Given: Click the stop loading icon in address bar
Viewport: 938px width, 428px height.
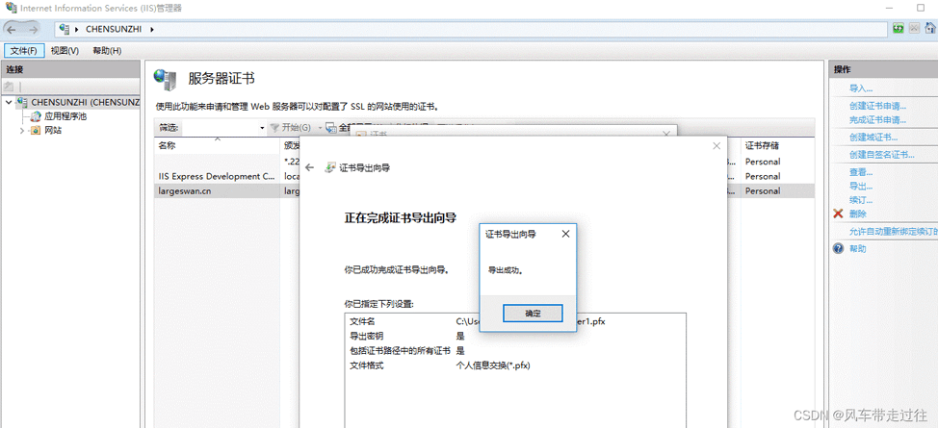Looking at the screenshot, I should (914, 29).
